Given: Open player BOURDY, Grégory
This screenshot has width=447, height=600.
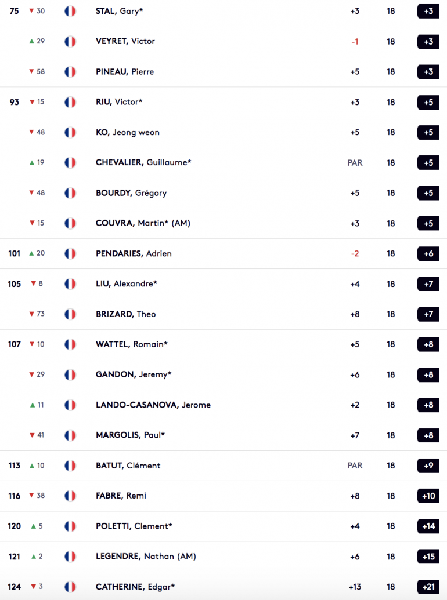Looking at the screenshot, I should click(131, 193).
